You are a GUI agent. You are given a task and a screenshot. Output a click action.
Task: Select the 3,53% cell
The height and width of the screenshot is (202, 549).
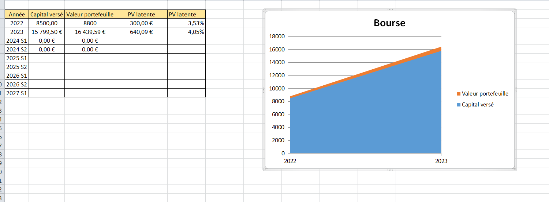tap(186, 23)
